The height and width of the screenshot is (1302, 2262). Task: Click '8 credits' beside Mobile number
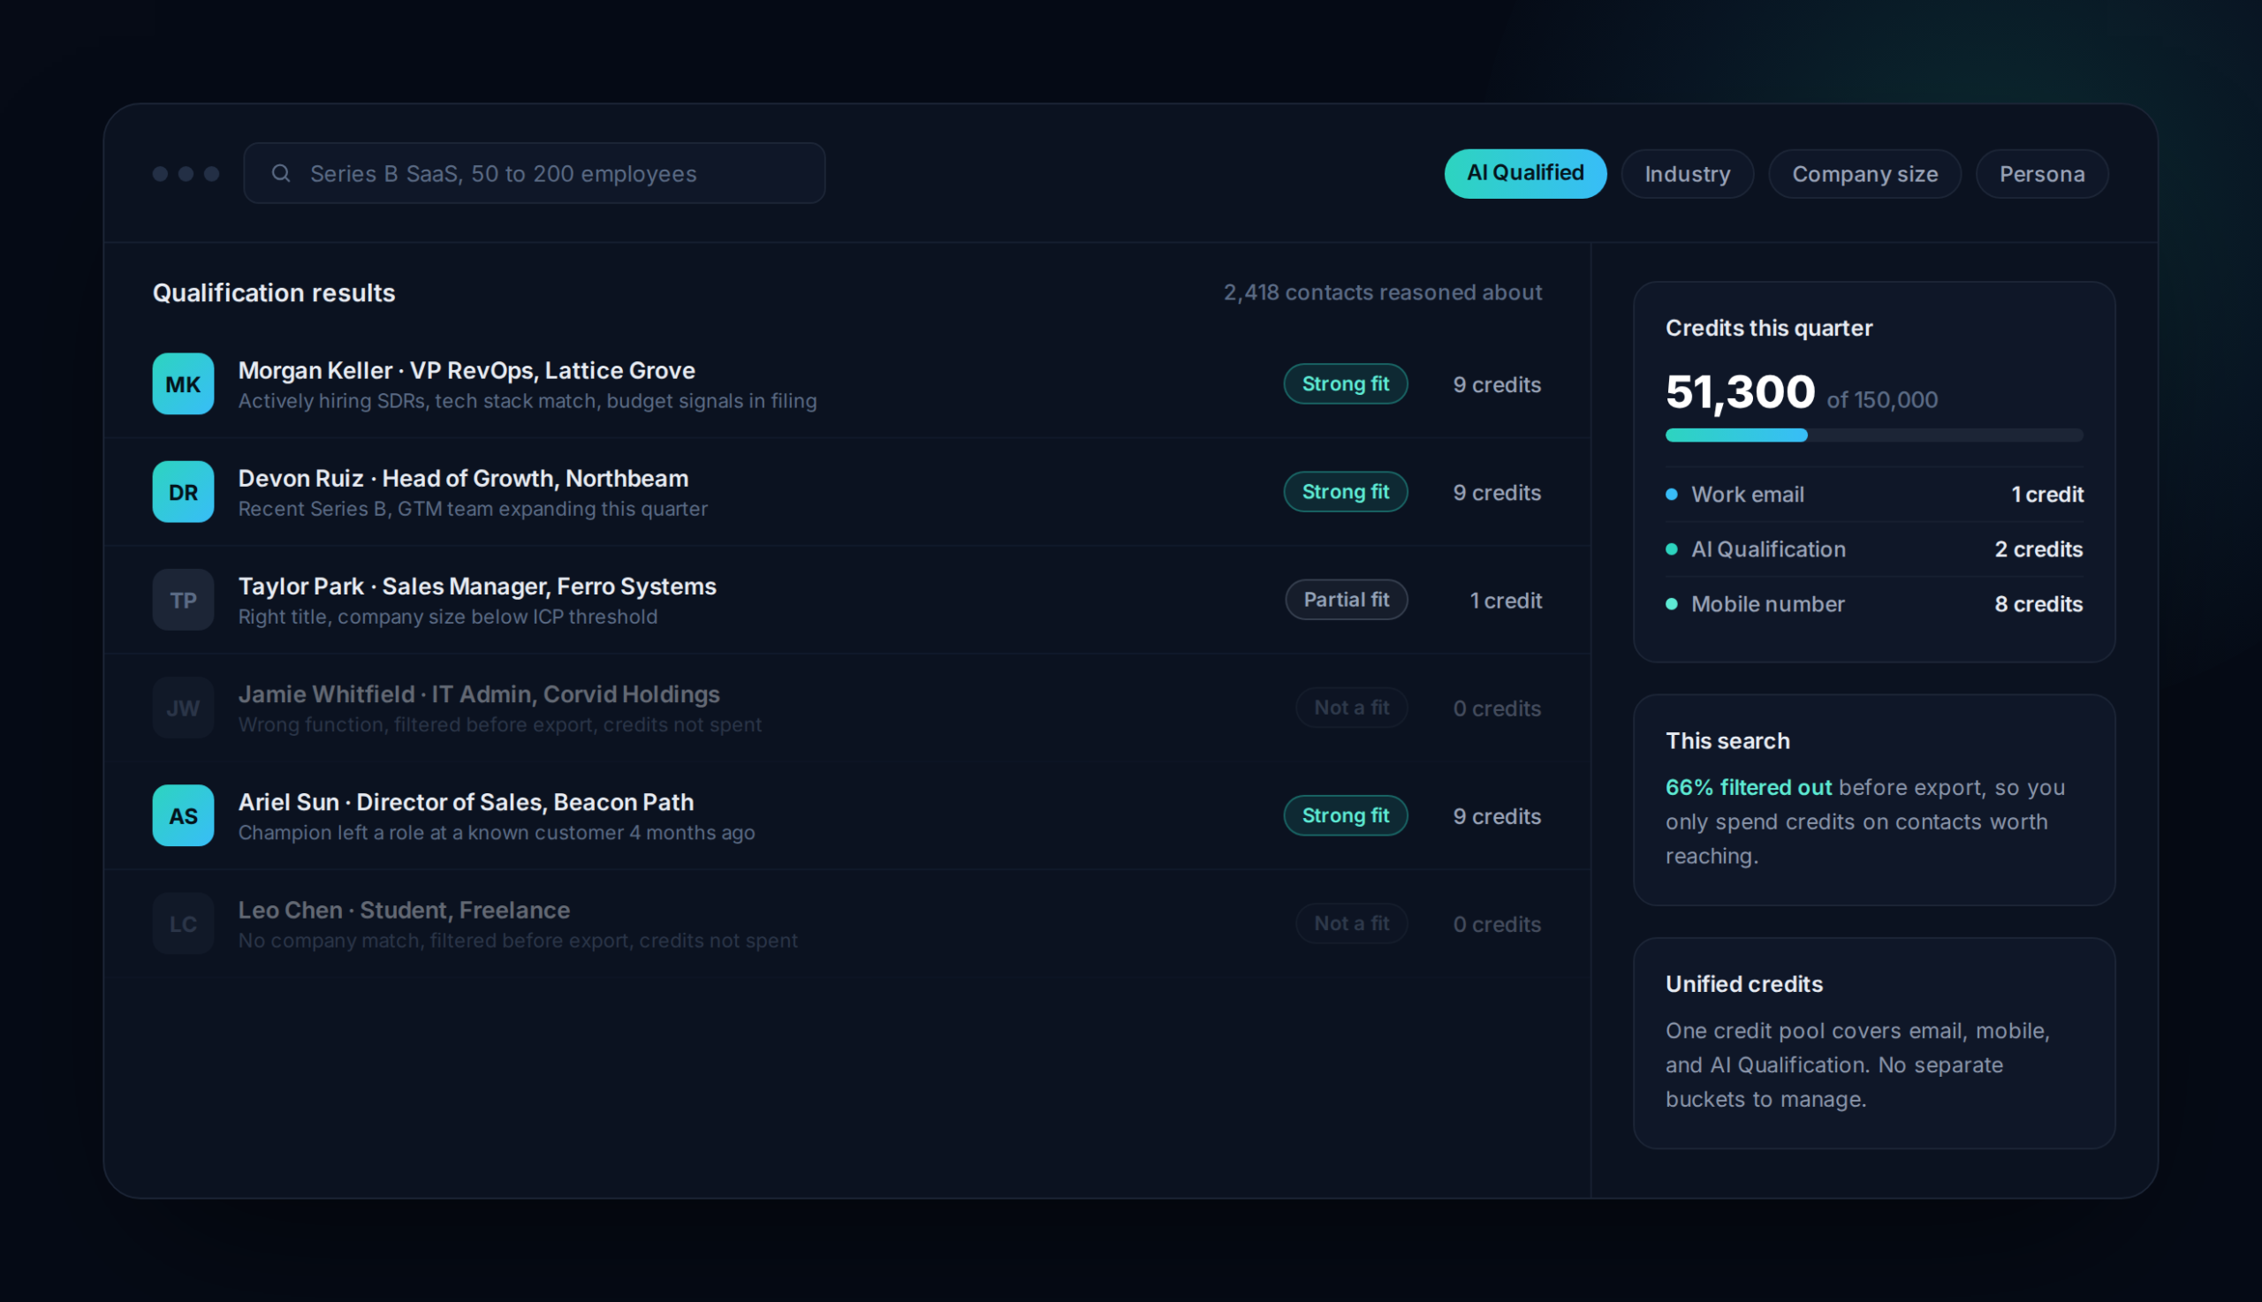point(2038,603)
